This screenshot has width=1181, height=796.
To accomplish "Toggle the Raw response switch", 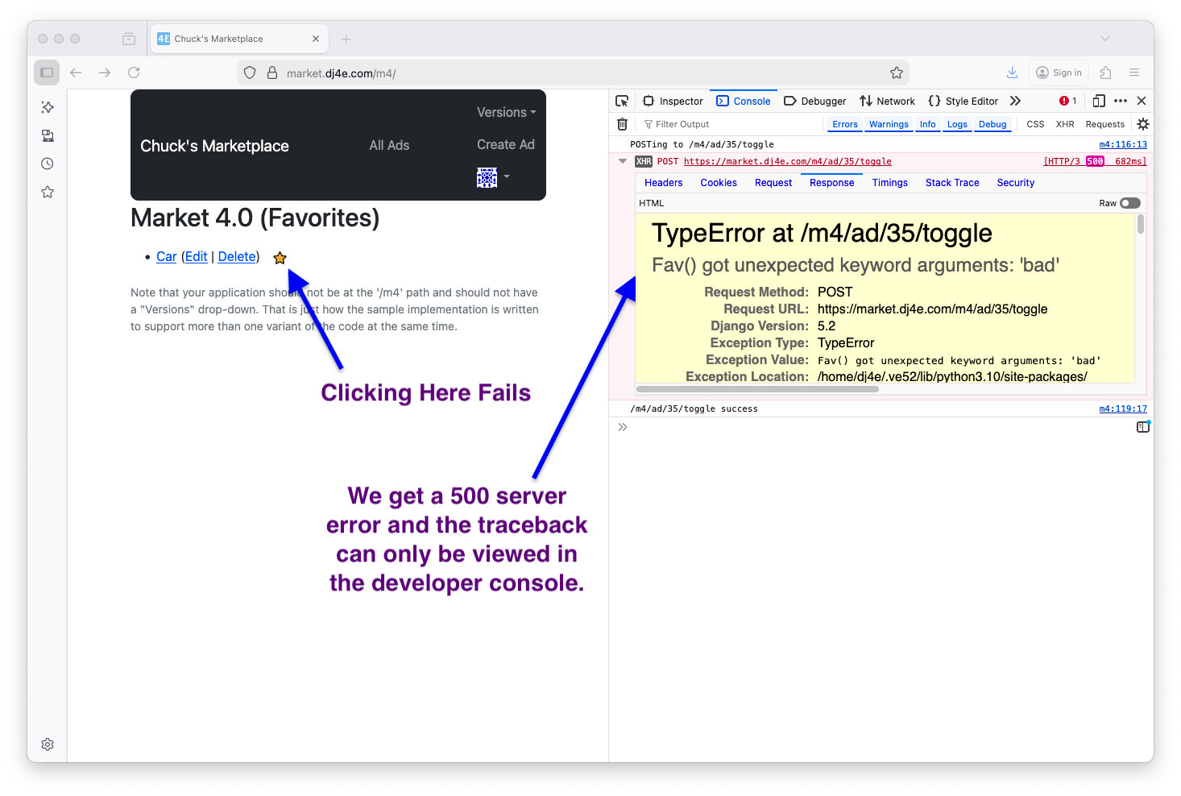I will tap(1129, 203).
